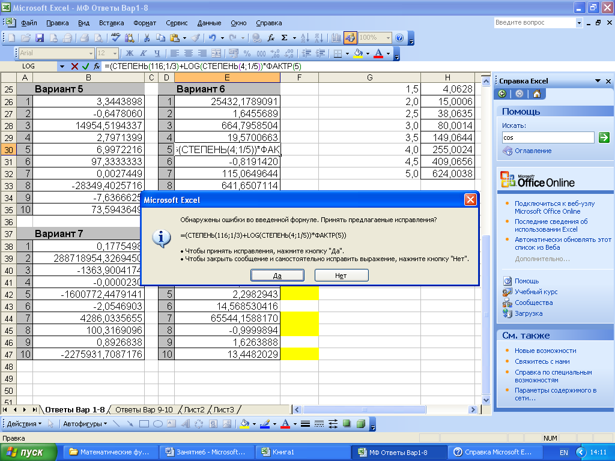Open the Новые возможности link
The width and height of the screenshot is (615, 461).
pyautogui.click(x=545, y=351)
